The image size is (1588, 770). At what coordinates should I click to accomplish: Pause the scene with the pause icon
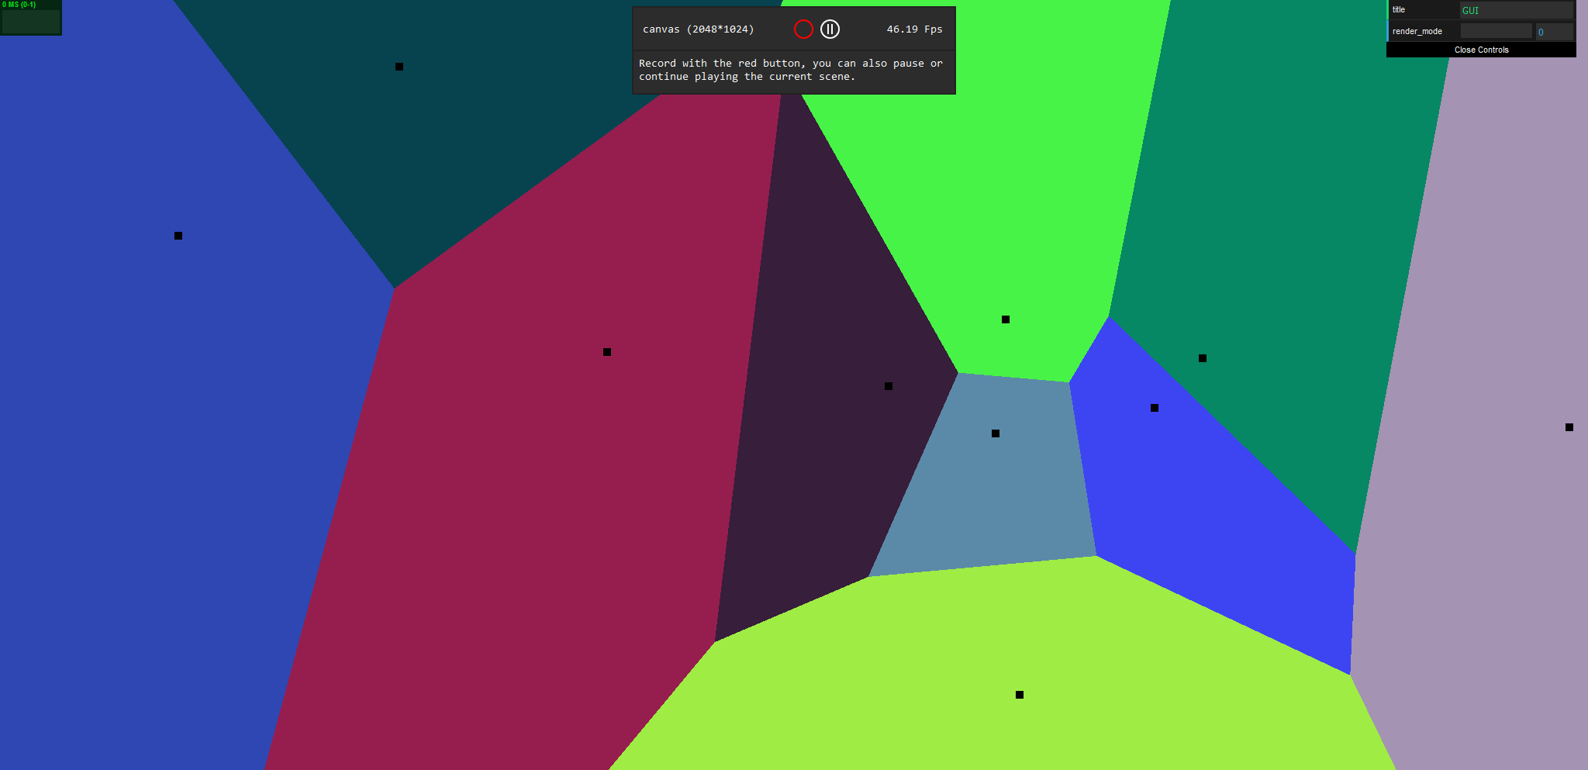(830, 29)
